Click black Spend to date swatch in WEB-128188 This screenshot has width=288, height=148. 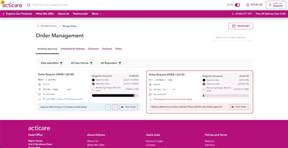(93, 80)
